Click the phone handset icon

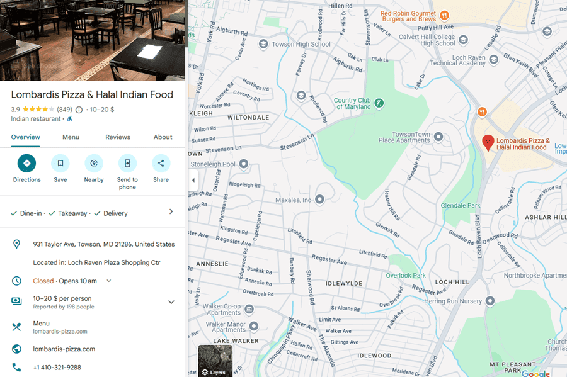click(16, 368)
